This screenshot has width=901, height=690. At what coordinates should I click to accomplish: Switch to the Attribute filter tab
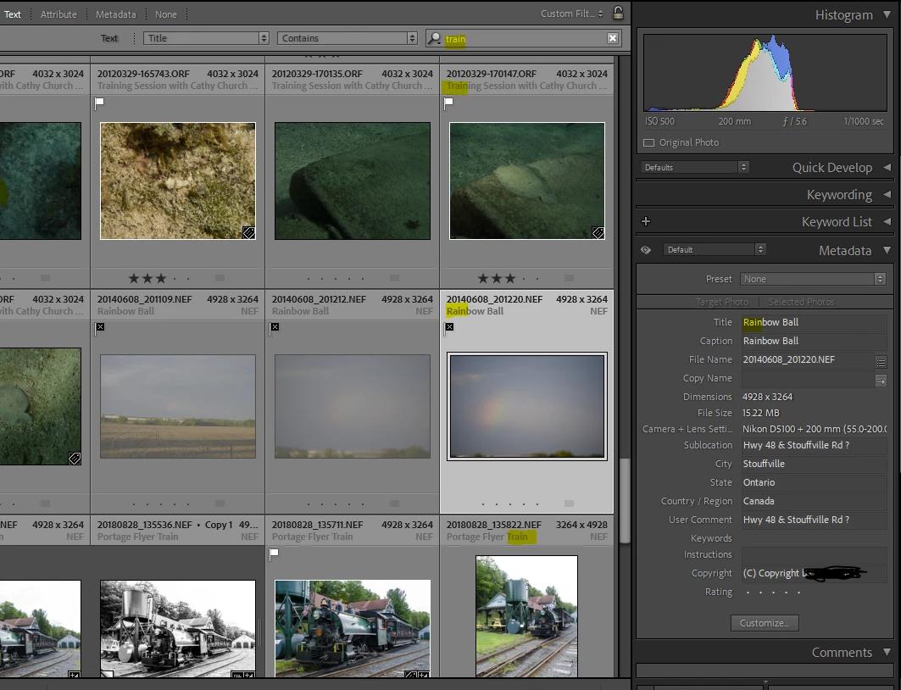[58, 14]
